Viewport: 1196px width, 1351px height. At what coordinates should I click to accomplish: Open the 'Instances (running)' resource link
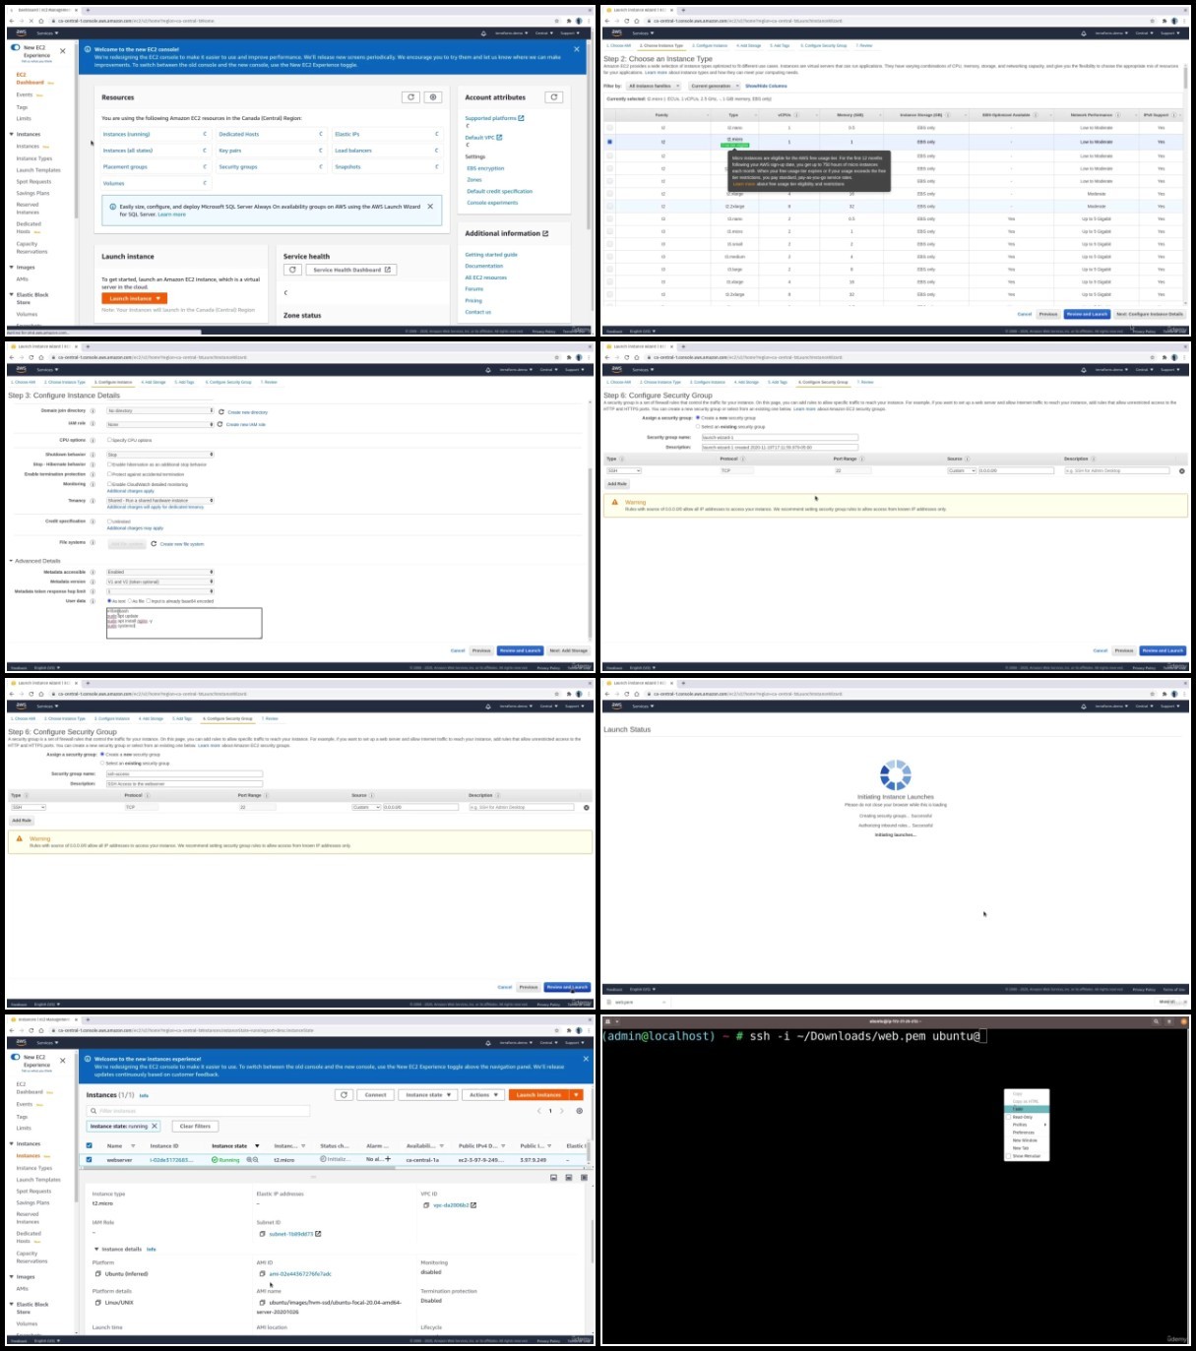pyautogui.click(x=127, y=134)
